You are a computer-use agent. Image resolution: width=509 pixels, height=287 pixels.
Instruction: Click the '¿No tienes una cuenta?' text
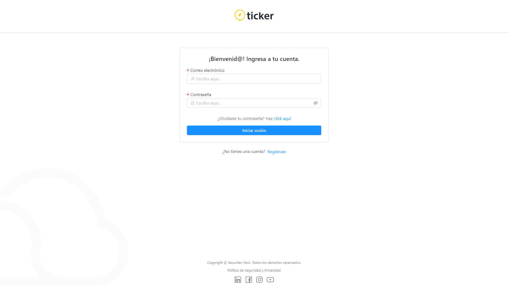click(x=244, y=151)
